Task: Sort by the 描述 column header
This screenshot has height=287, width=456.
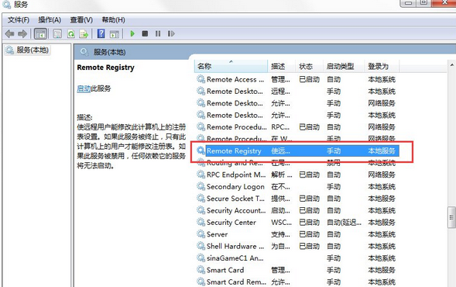Action: point(282,66)
